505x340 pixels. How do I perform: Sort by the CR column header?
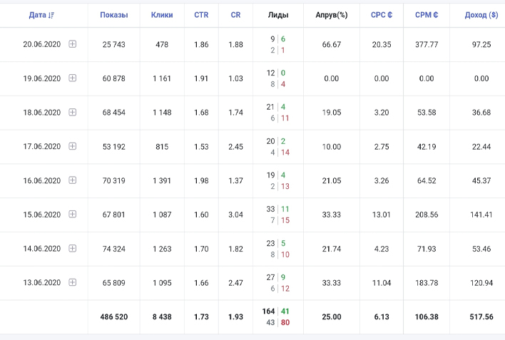(235, 15)
